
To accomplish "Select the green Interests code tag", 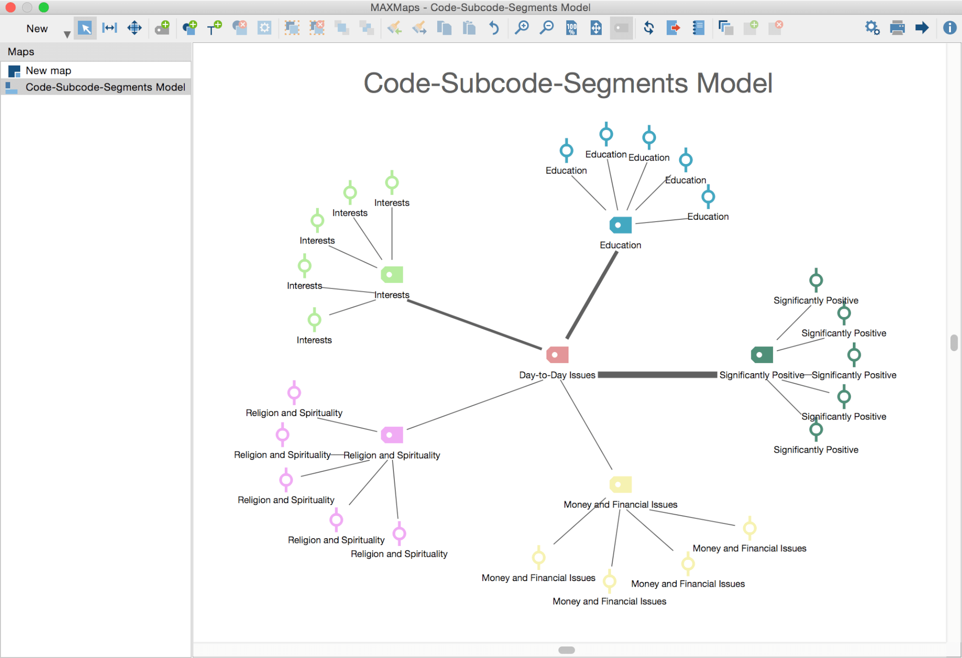I will tap(392, 275).
